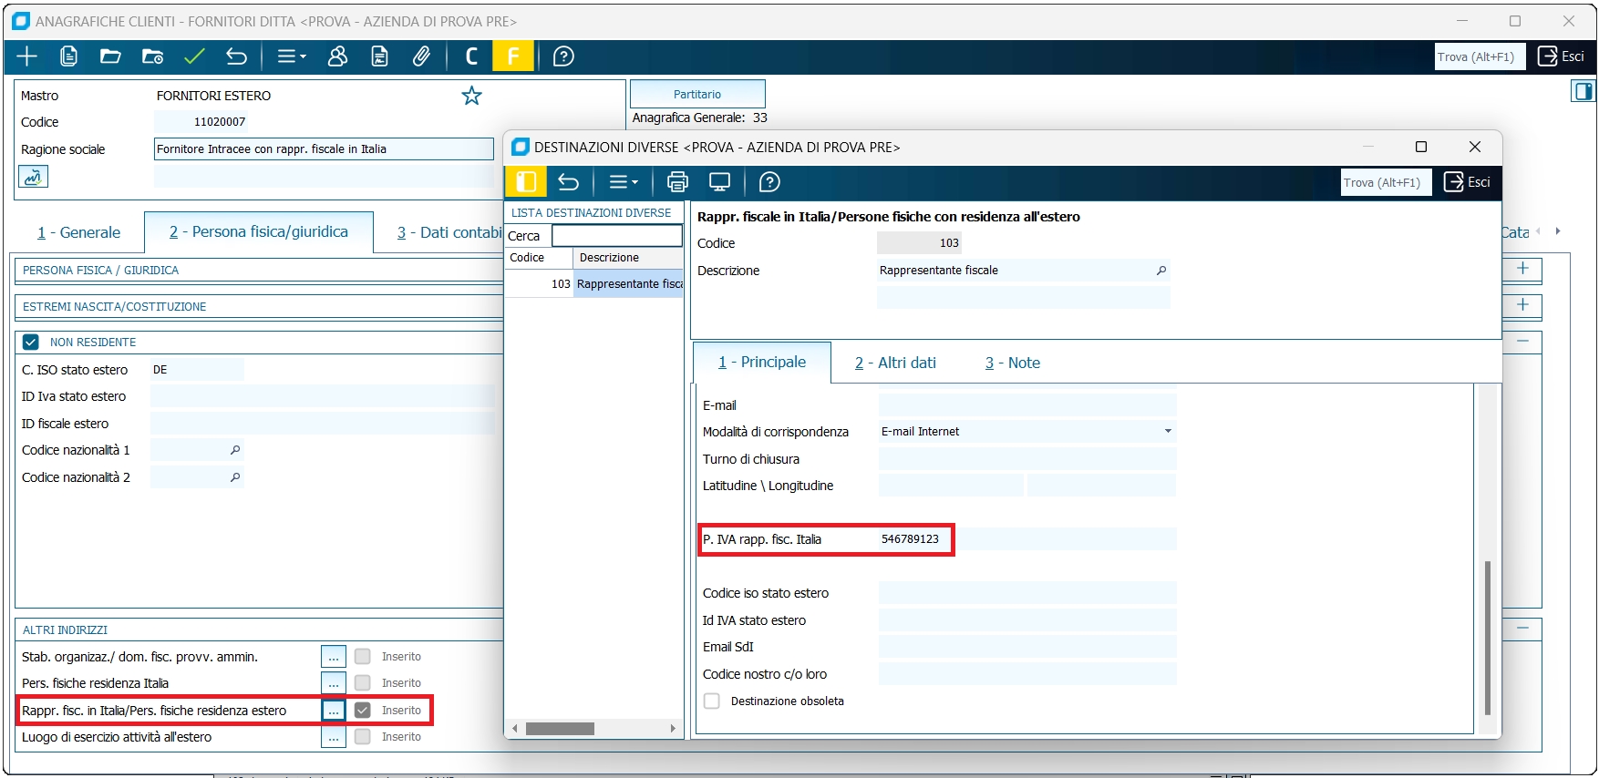Click the Partitario button
Image resolution: width=1599 pixels, height=778 pixels.
pos(697,94)
